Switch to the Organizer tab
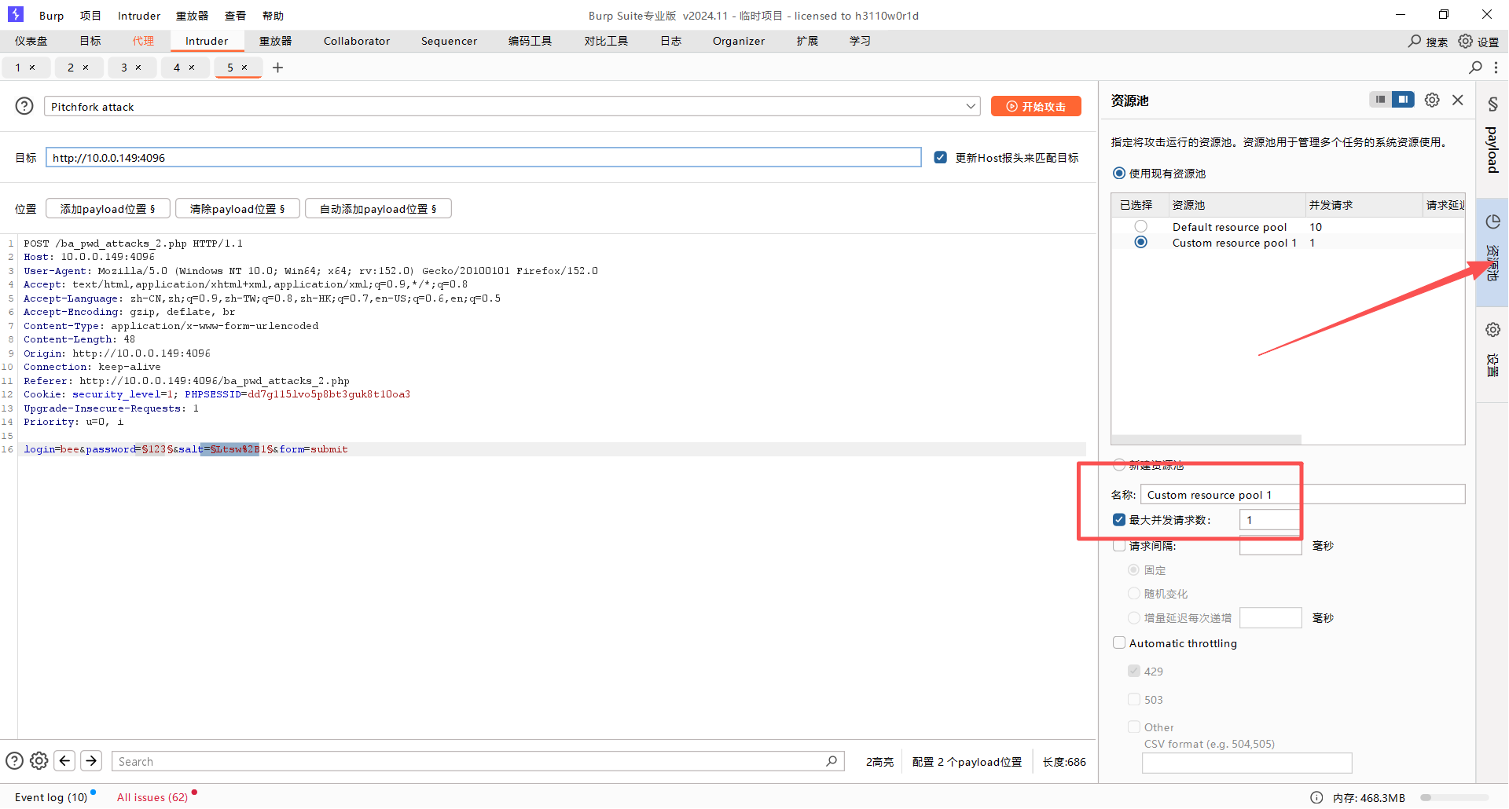1509x809 pixels. coord(739,41)
